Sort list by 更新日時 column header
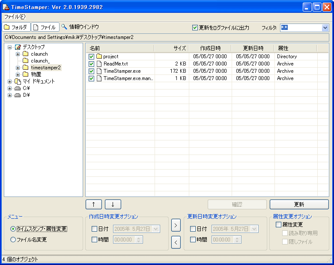 coord(253,48)
